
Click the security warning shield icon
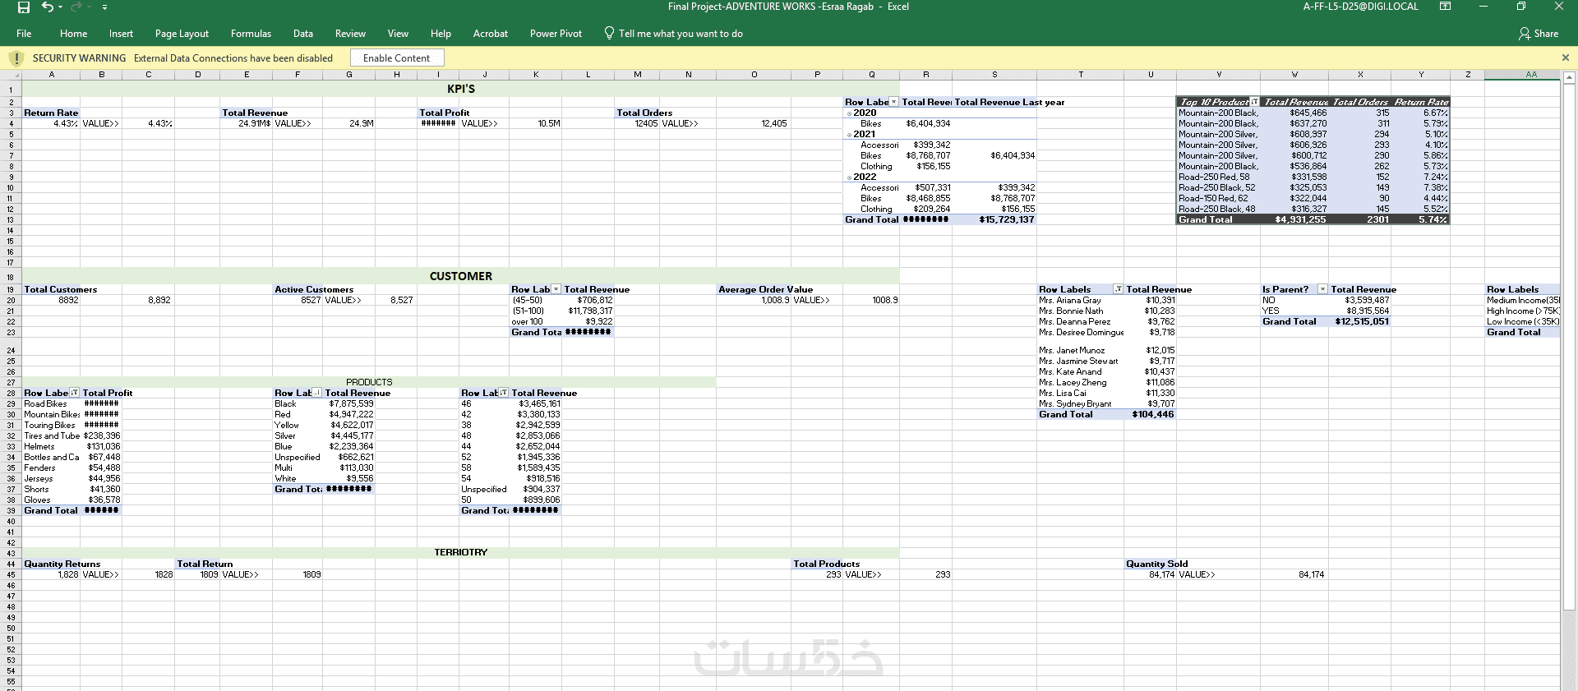pos(16,58)
